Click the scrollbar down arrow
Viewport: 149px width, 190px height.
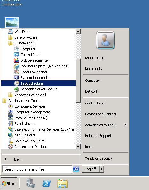tap(78, 147)
